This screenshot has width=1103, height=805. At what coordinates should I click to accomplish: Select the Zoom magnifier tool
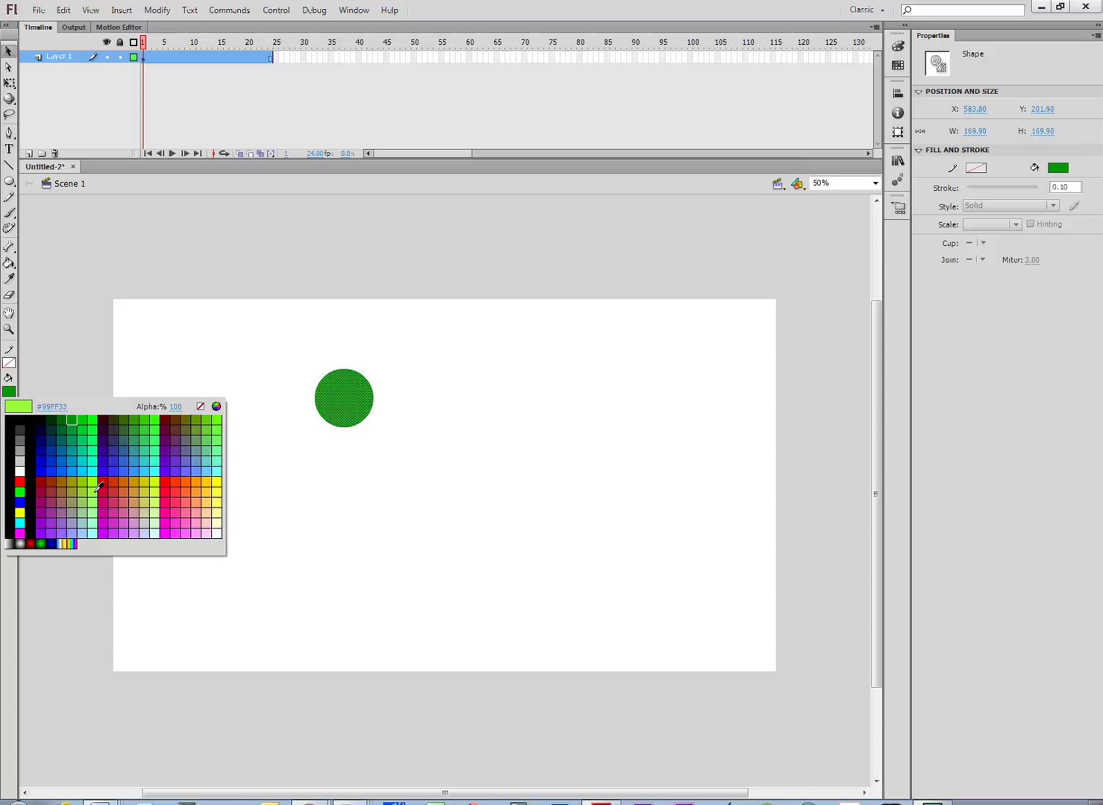[x=9, y=329]
